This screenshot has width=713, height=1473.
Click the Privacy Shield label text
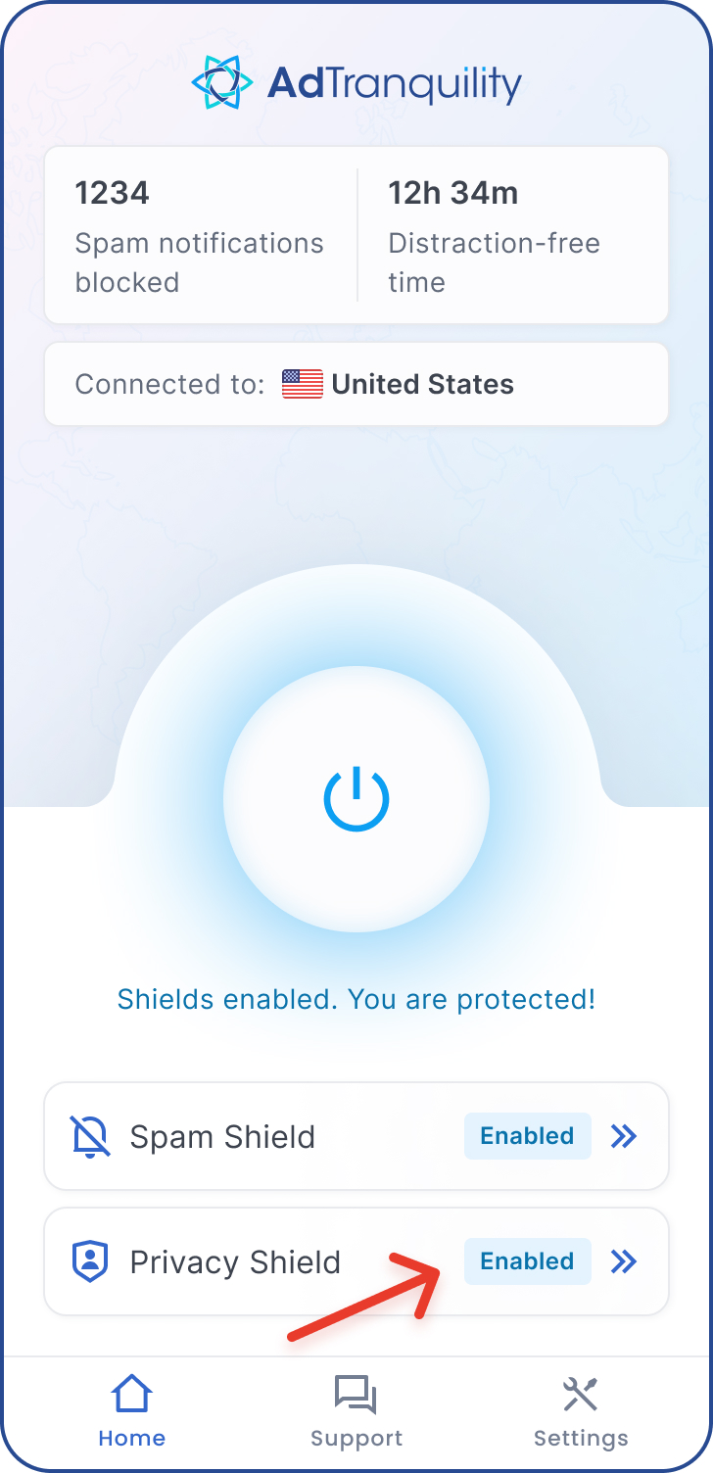pyautogui.click(x=235, y=1262)
